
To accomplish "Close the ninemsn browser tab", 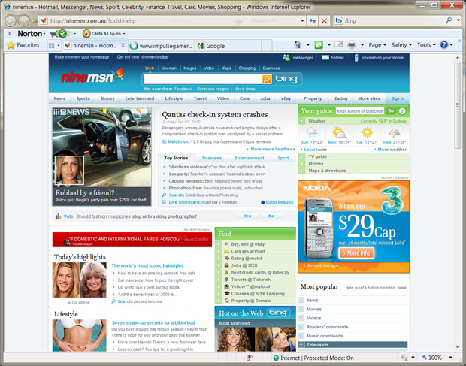I will pyautogui.click(x=123, y=45).
